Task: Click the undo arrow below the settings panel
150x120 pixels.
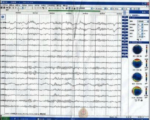Action: click(138, 40)
